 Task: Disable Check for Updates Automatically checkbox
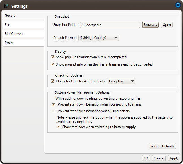tap(53, 81)
